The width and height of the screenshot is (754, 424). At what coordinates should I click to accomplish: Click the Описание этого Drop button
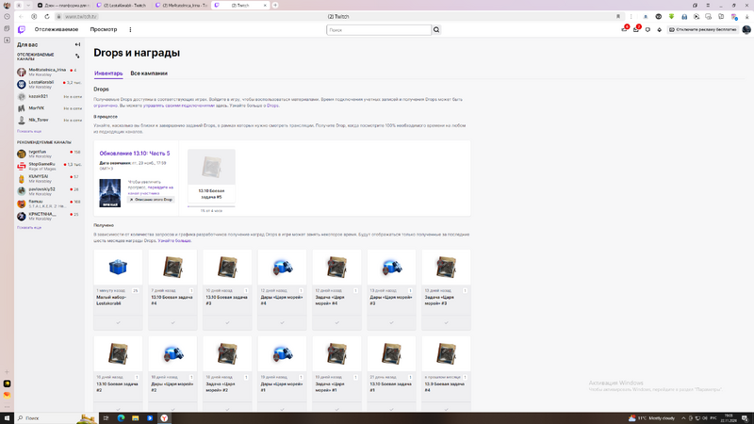coord(151,200)
